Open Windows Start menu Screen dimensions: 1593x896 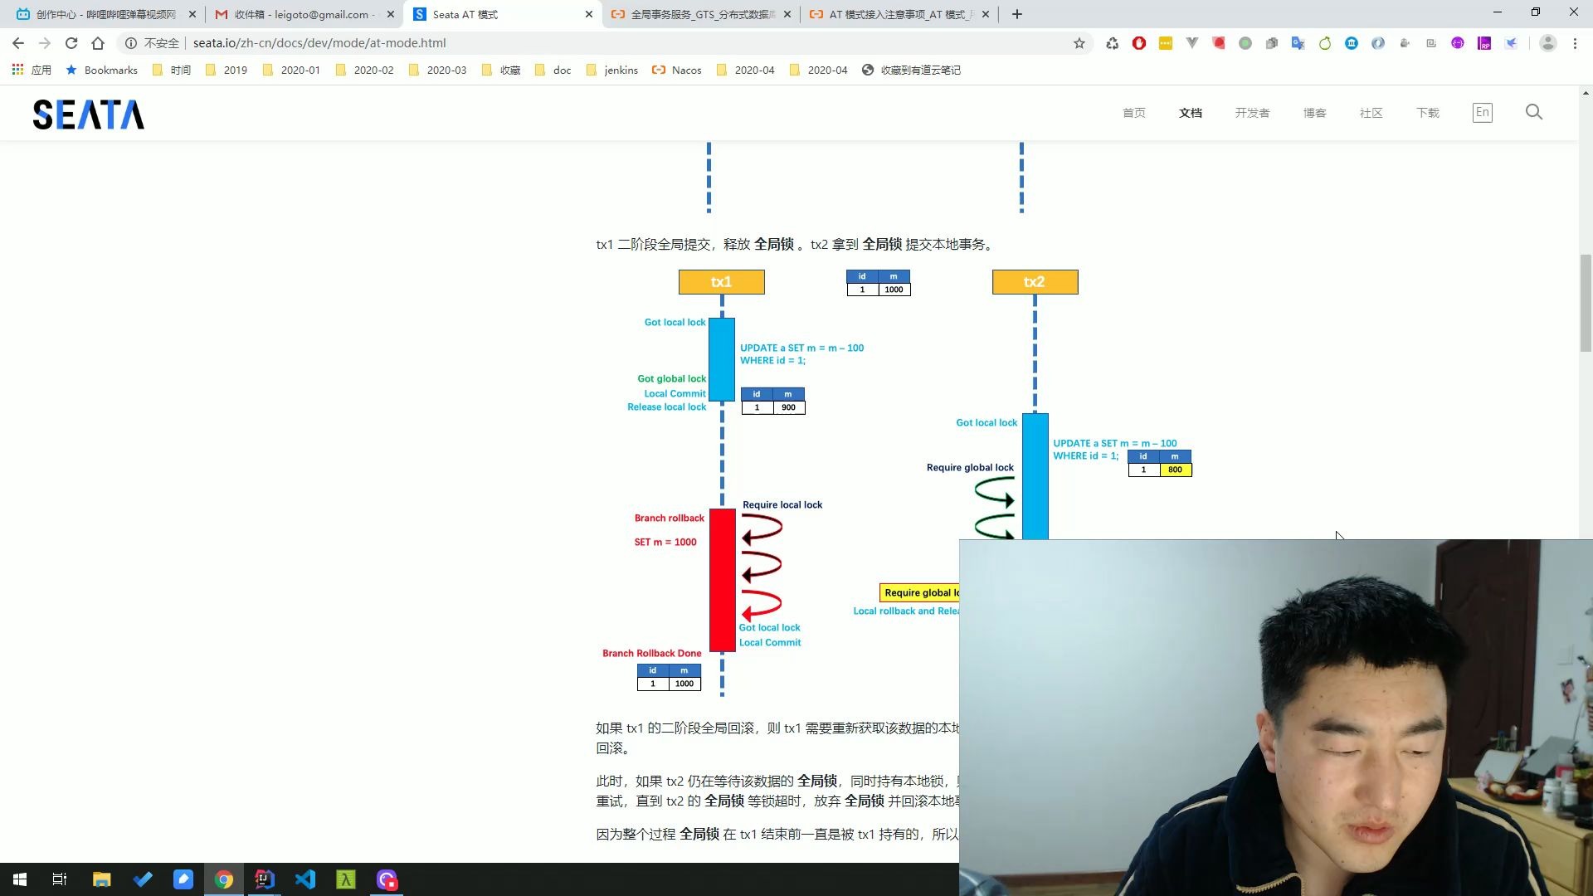[20, 879]
